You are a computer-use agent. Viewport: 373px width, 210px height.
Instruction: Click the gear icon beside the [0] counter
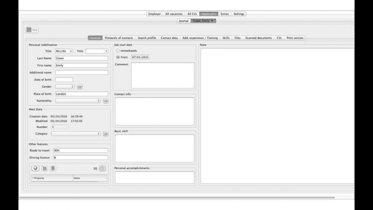(102, 168)
